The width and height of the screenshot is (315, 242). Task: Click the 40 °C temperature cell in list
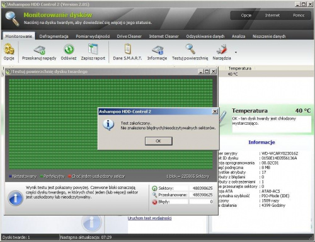pyautogui.click(x=232, y=74)
